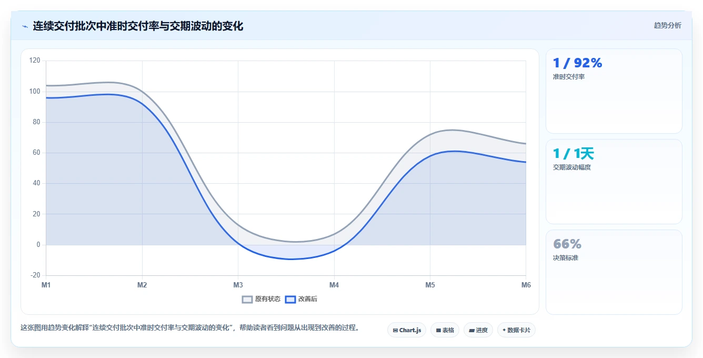Select the 表格 tag chip
Image resolution: width=703 pixels, height=358 pixels.
(445, 330)
